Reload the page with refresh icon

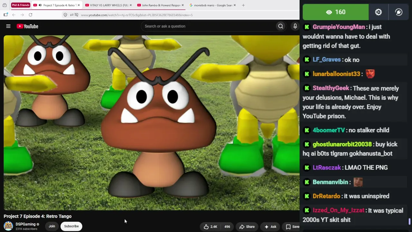(x=31, y=15)
